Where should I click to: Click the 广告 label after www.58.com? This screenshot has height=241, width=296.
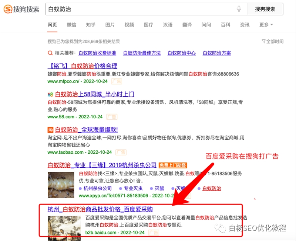(x=112, y=117)
